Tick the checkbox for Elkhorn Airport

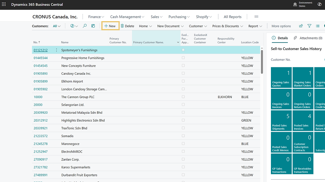[183, 81]
